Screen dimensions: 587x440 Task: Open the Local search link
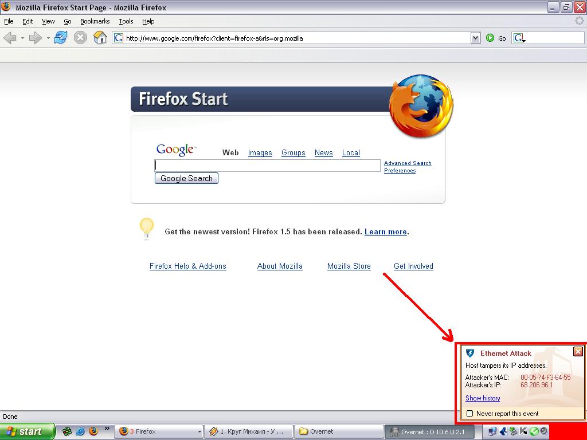point(351,152)
